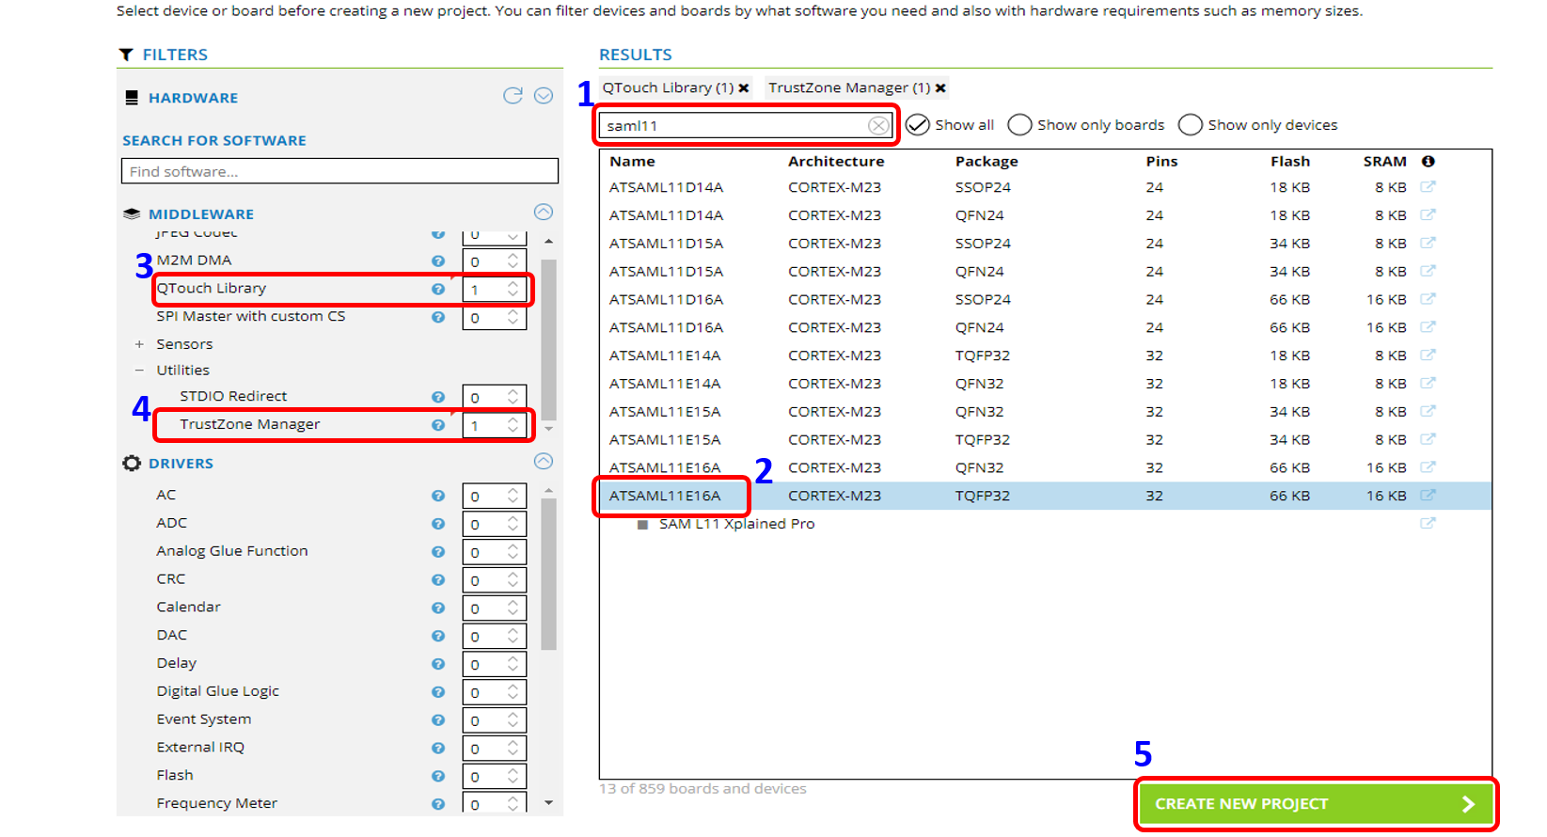1547x837 pixels.
Task: Select Show only boards option
Action: tap(1019, 125)
